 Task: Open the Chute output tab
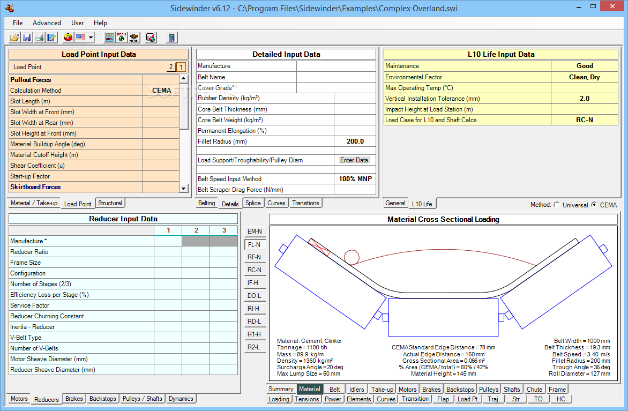534,389
